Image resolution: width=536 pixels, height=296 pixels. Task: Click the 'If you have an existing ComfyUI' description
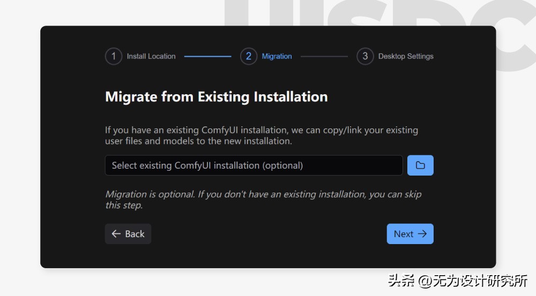click(262, 135)
